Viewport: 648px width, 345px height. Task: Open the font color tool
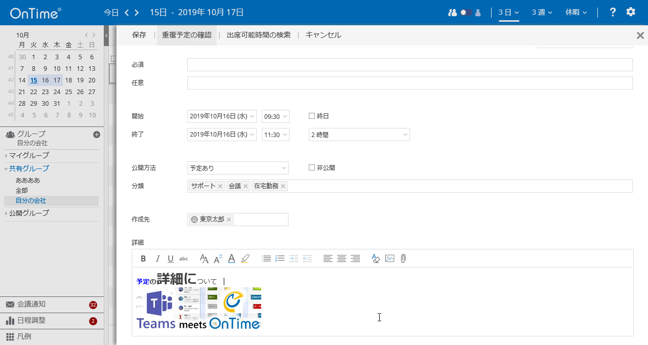(x=231, y=258)
